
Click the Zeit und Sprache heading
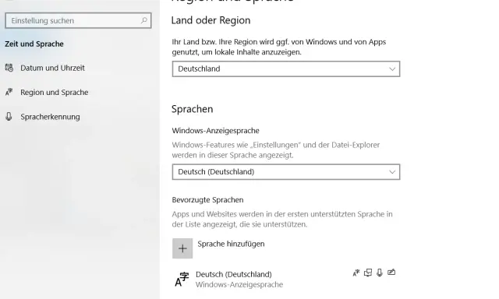click(x=34, y=44)
